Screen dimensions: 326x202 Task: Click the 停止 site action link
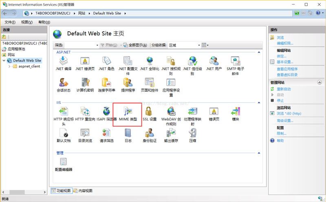point(280,101)
